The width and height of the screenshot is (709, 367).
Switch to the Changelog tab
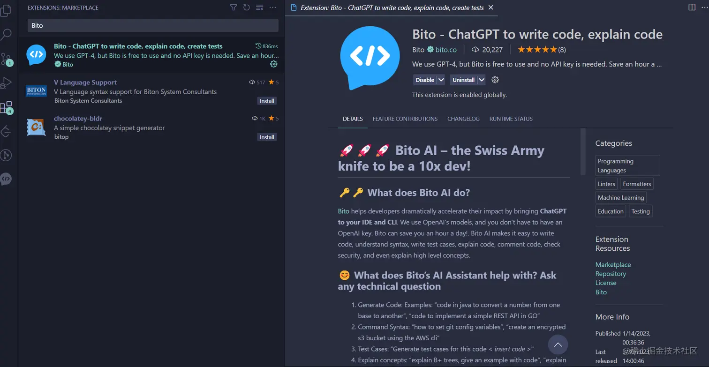tap(463, 119)
